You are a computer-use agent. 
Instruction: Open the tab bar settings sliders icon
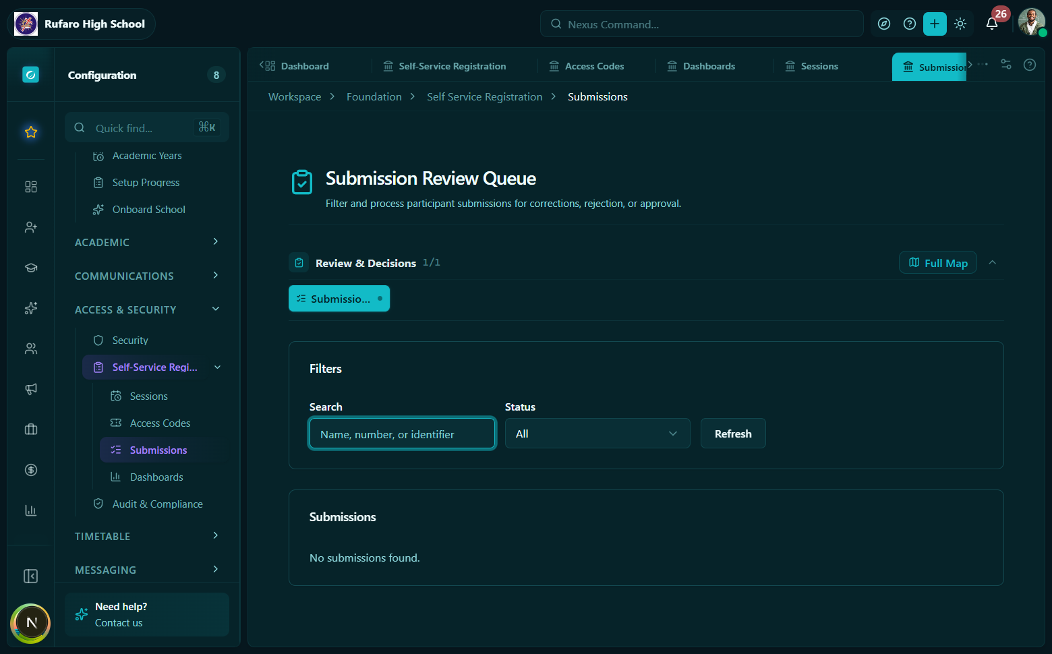(x=1006, y=65)
